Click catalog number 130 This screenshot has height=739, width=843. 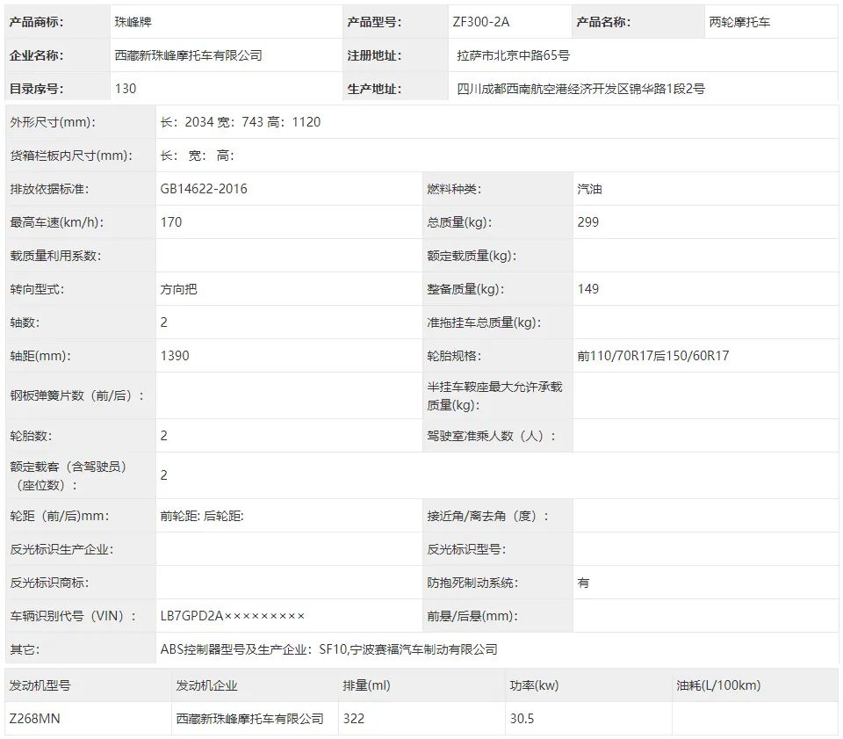point(126,89)
